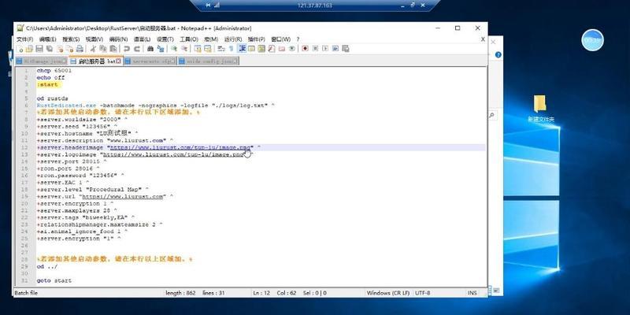Zoom in using toolbar icon
Screen dimensions: 630x315
(173, 49)
